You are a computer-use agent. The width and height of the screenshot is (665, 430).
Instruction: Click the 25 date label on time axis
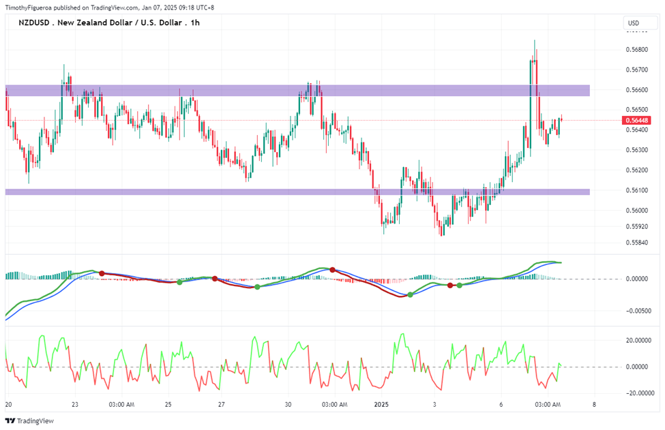[168, 405]
